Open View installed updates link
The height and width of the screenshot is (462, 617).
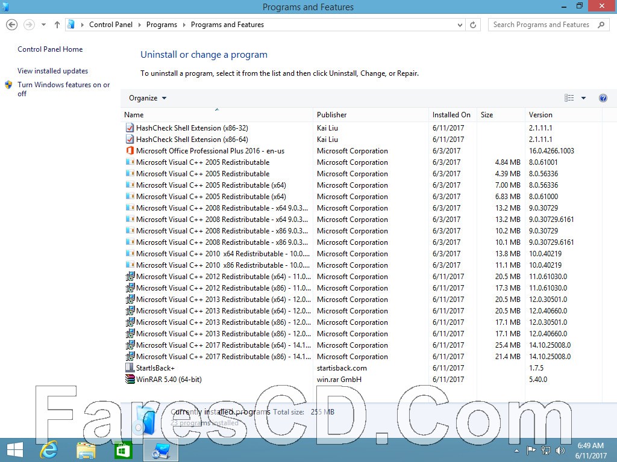[53, 71]
